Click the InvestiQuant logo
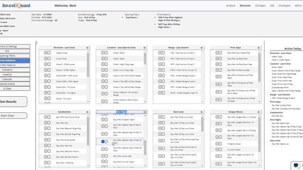303x170 pixels. pos(16,6)
